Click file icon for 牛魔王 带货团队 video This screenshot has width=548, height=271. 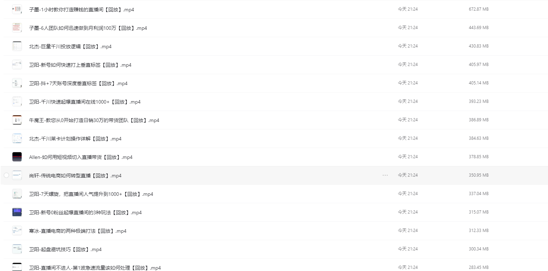(x=17, y=120)
